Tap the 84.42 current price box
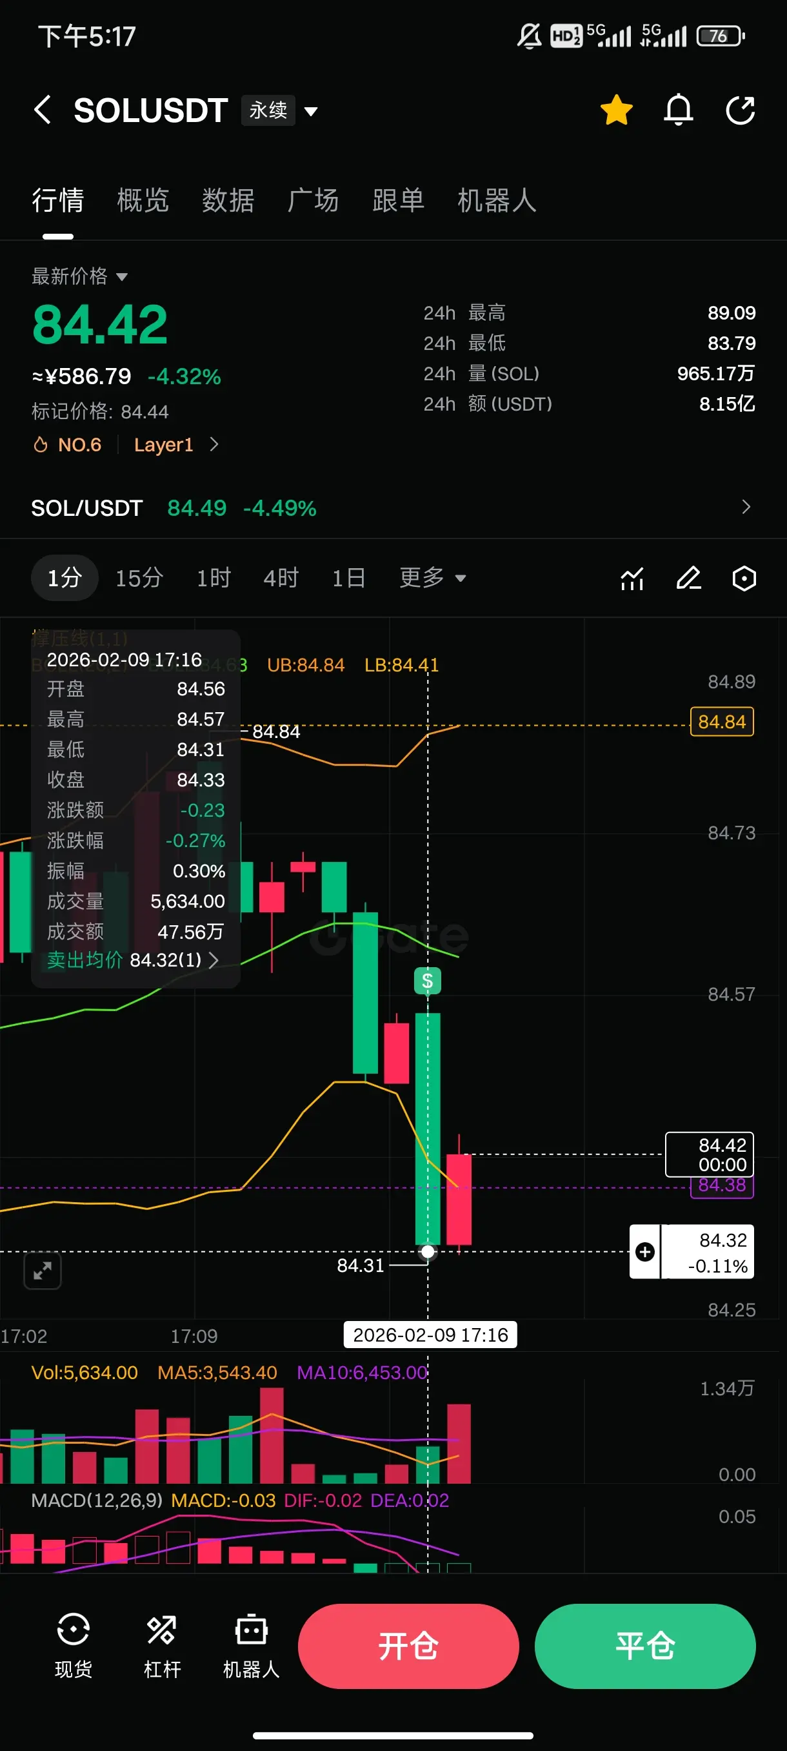 [x=709, y=1154]
